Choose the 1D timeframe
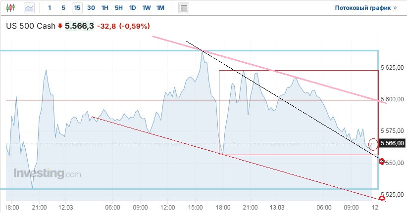The width and height of the screenshot is (407, 212). click(133, 8)
